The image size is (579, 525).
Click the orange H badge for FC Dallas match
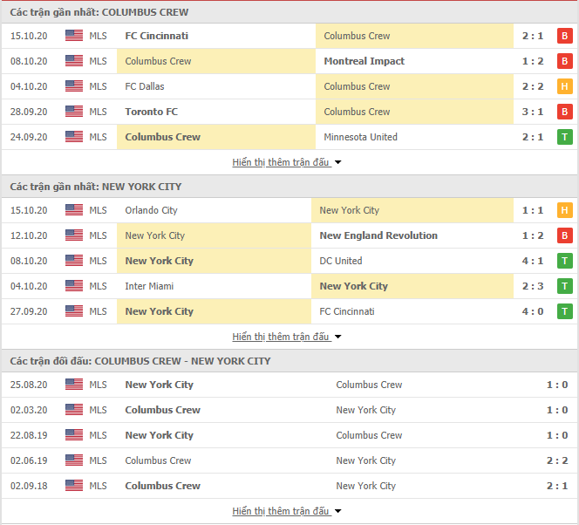[x=564, y=86]
